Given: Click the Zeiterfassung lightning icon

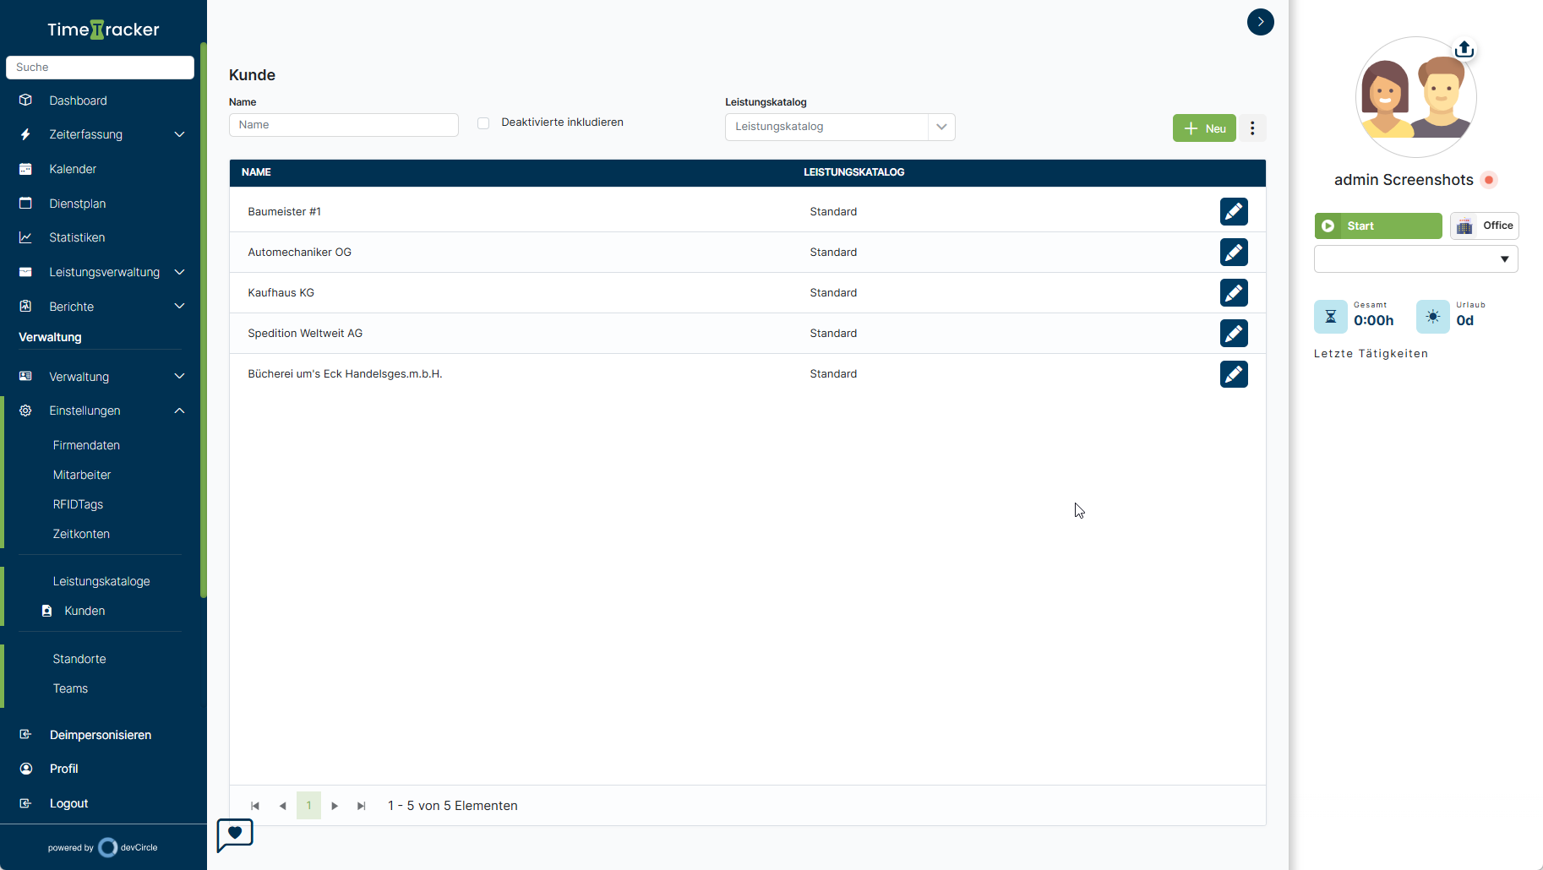Looking at the screenshot, I should [25, 134].
